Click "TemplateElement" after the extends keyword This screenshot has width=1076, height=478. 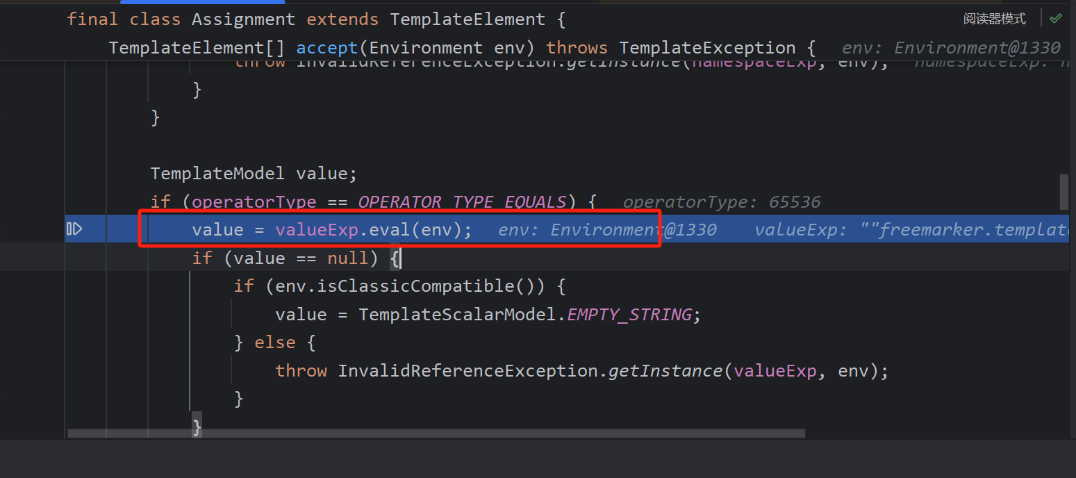pyautogui.click(x=467, y=19)
